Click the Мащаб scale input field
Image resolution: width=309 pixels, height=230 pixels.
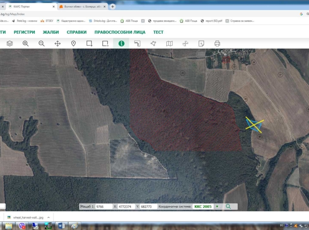point(104,207)
